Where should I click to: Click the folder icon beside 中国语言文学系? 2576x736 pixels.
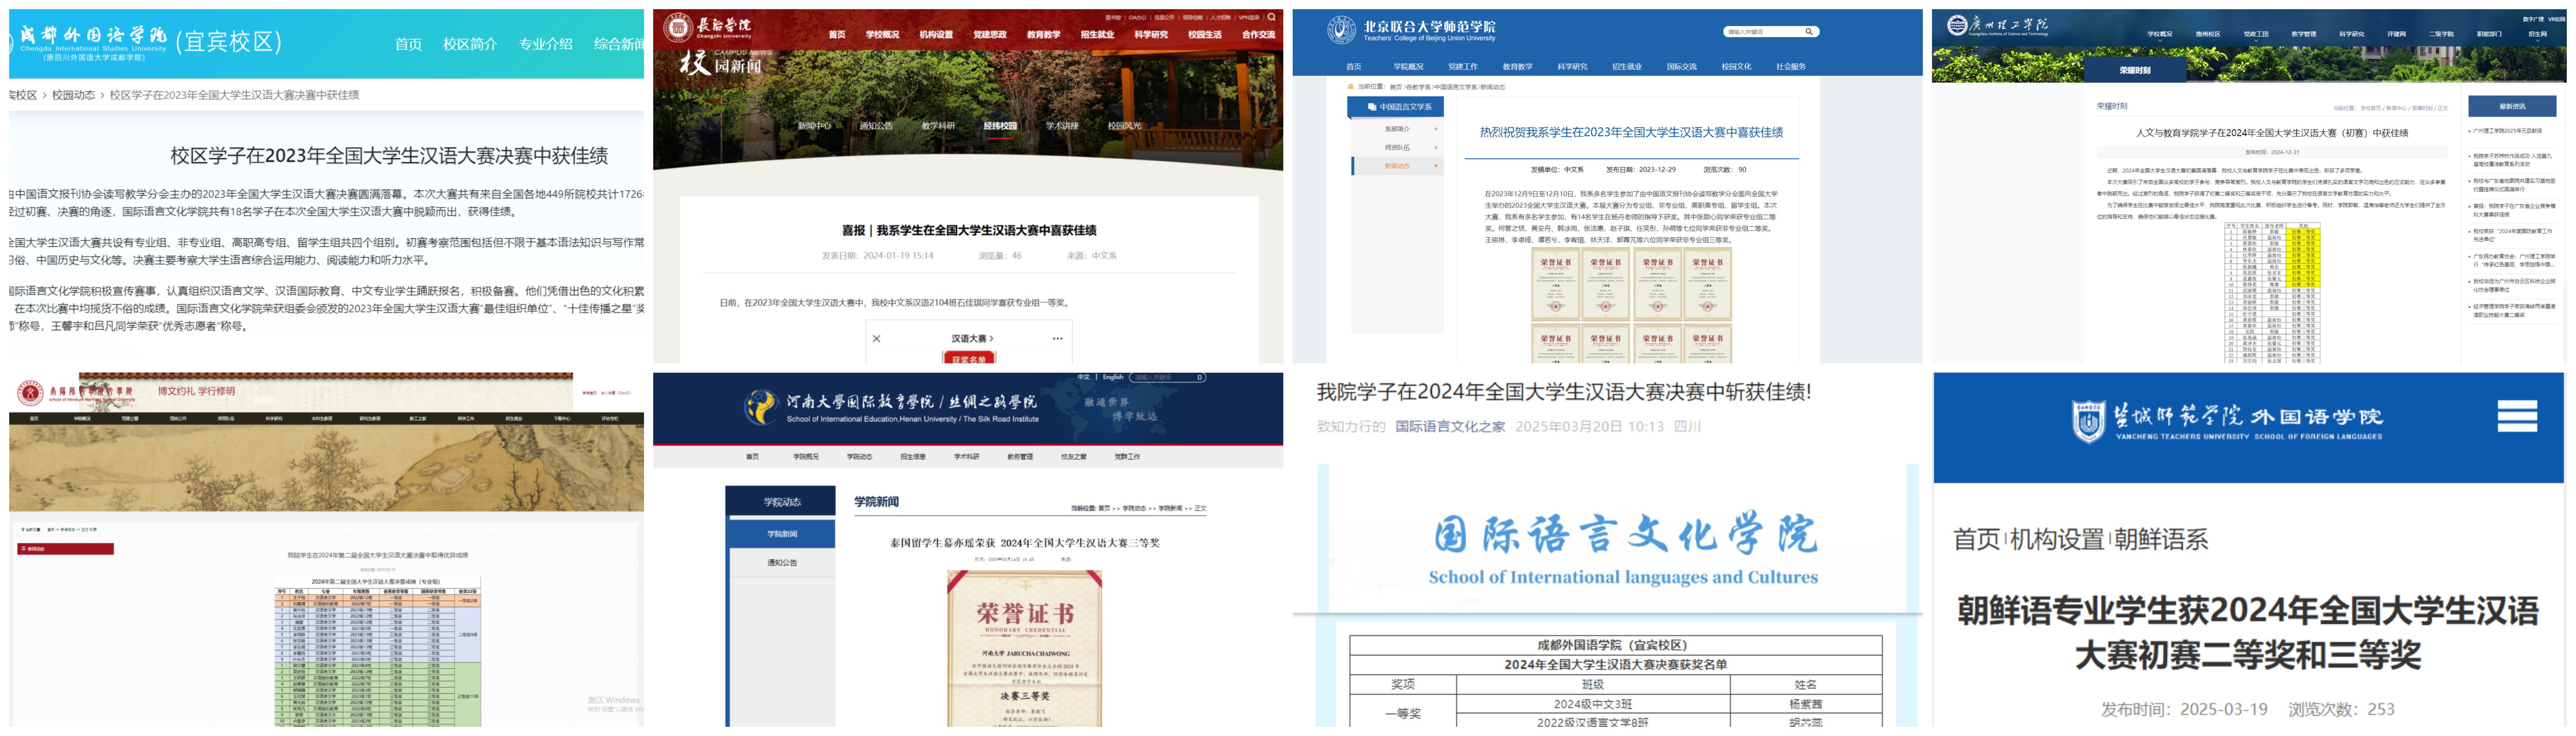1372,107
